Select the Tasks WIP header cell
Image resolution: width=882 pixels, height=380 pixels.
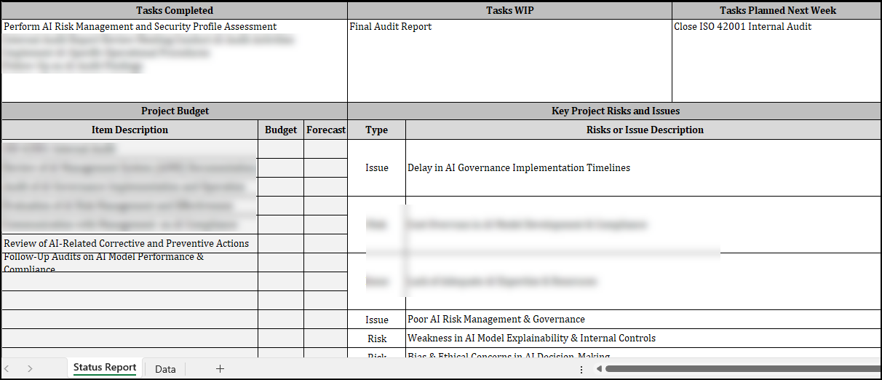[x=509, y=10]
